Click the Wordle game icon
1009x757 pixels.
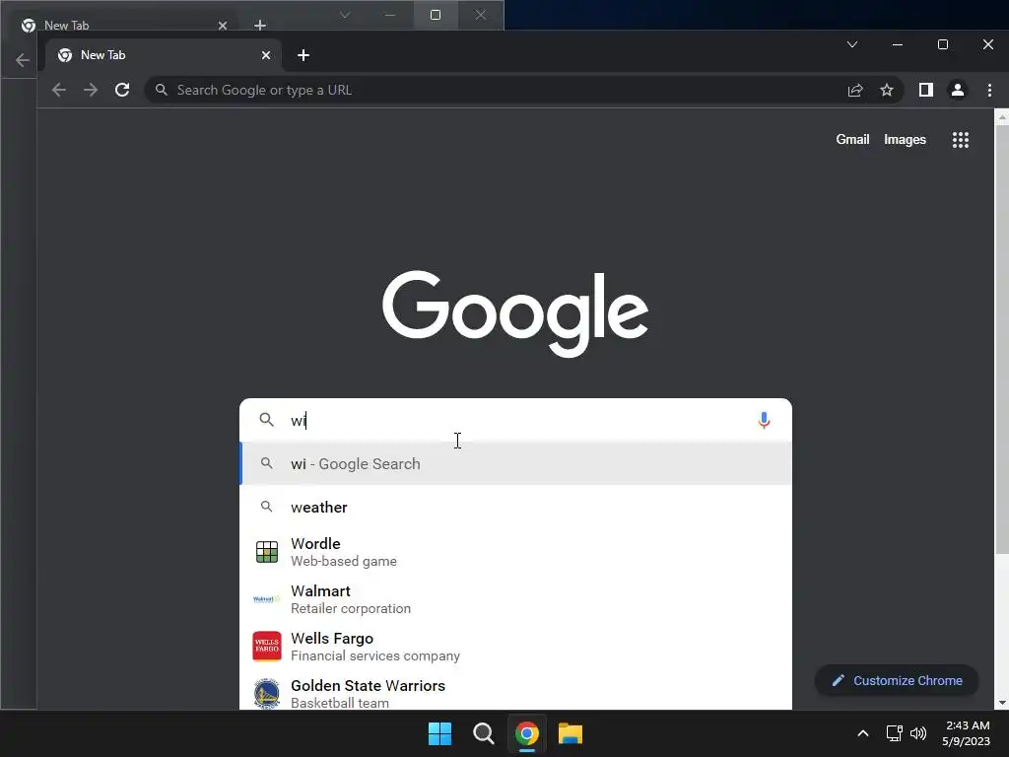click(x=266, y=552)
